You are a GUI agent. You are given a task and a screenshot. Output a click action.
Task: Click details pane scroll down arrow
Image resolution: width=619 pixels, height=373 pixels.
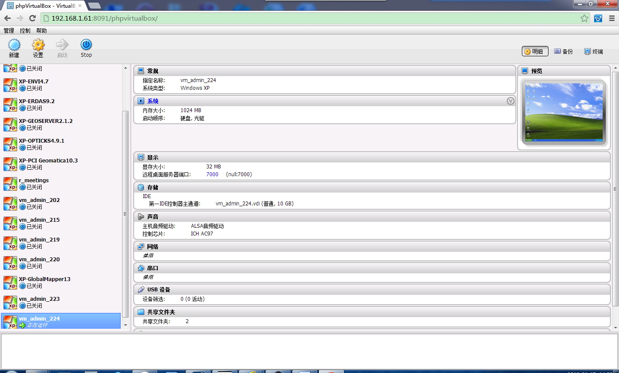[616, 328]
